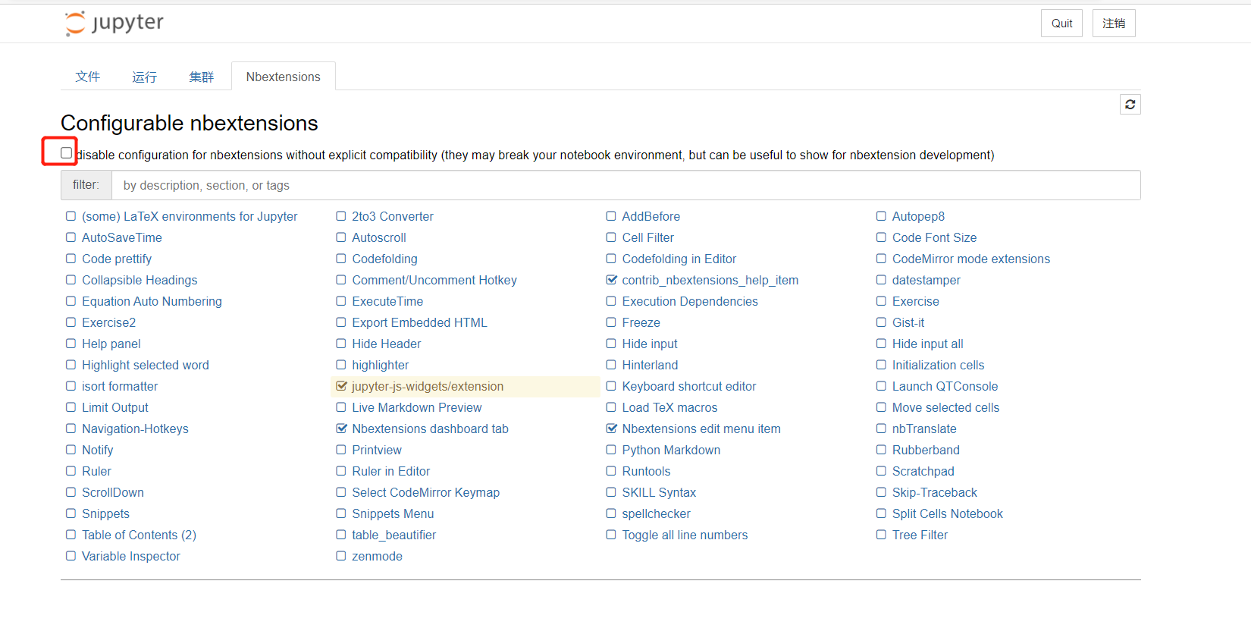Select the table_beautifier link
This screenshot has height=628, width=1251.
tap(393, 535)
